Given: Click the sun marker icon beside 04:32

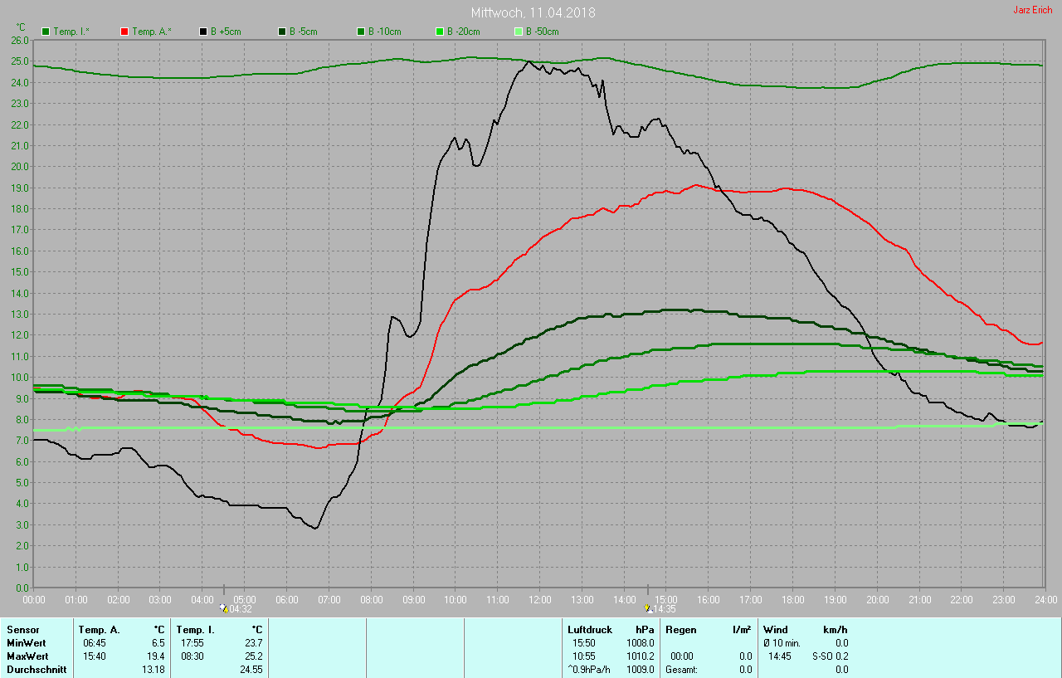Looking at the screenshot, I should click(x=223, y=608).
